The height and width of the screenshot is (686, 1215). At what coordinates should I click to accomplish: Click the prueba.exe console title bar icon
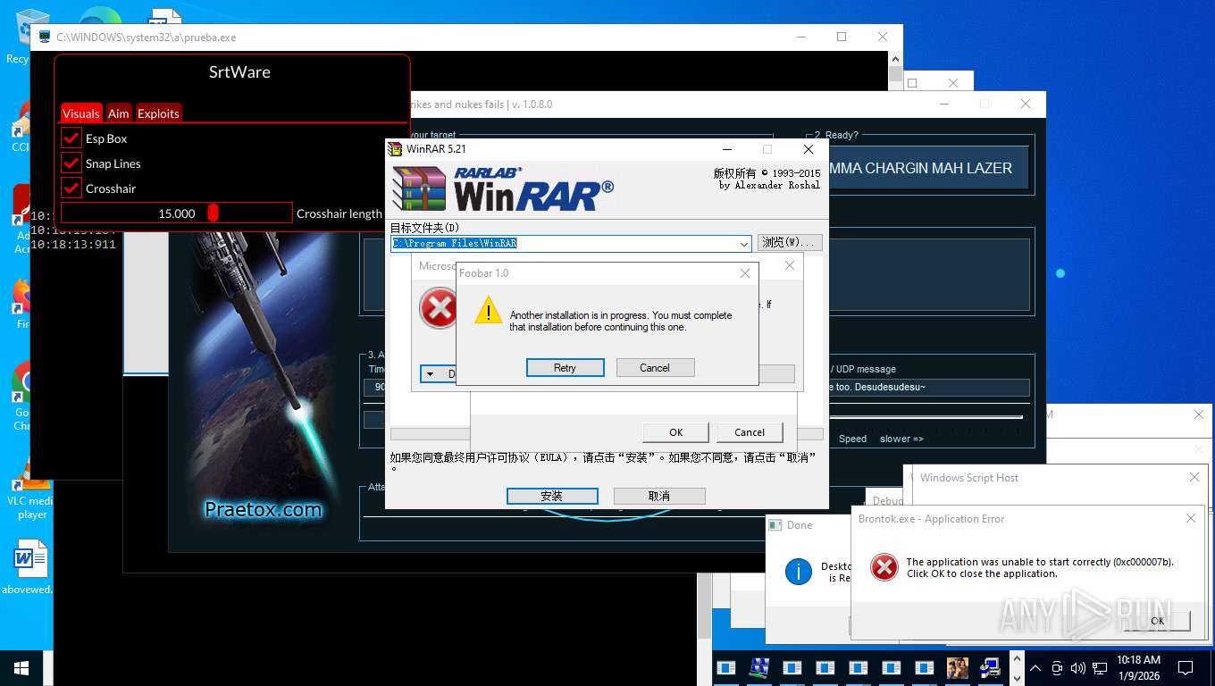point(45,38)
